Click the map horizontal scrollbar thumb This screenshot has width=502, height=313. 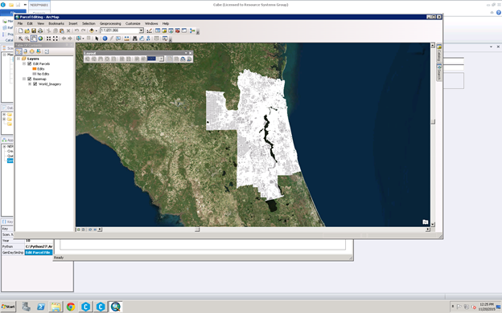click(197, 230)
